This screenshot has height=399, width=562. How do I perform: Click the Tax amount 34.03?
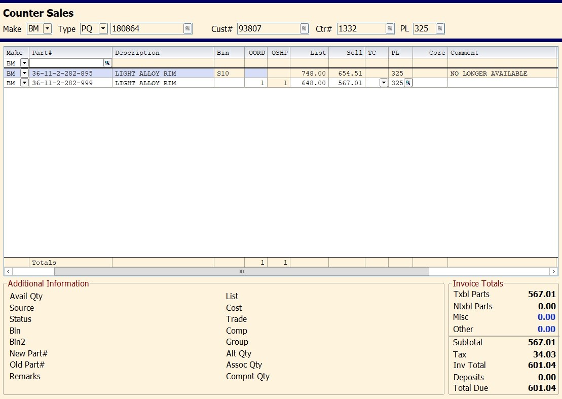[544, 354]
